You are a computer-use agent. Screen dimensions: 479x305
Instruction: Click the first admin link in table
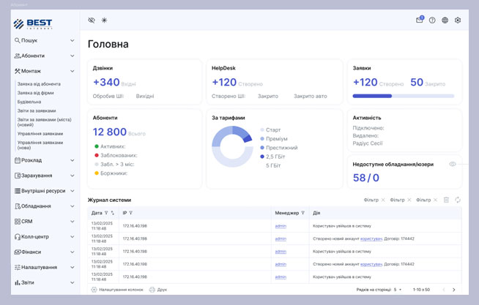tap(281, 226)
